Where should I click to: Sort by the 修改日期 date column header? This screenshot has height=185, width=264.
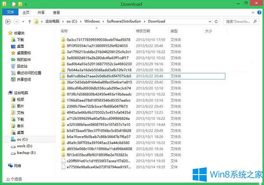(143, 31)
